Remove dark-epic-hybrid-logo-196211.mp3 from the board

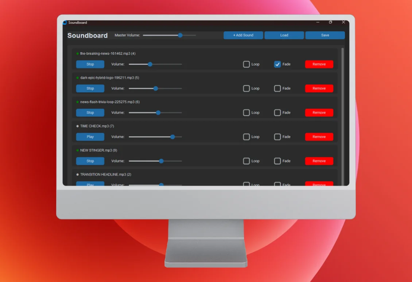(319, 88)
